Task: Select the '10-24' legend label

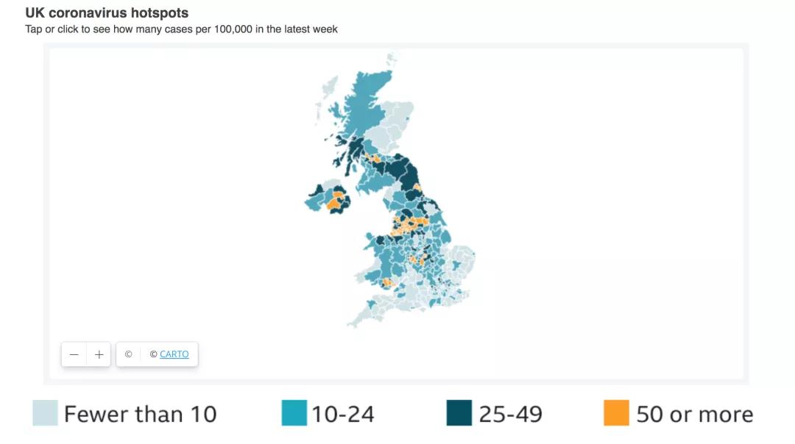Action: pyautogui.click(x=342, y=414)
